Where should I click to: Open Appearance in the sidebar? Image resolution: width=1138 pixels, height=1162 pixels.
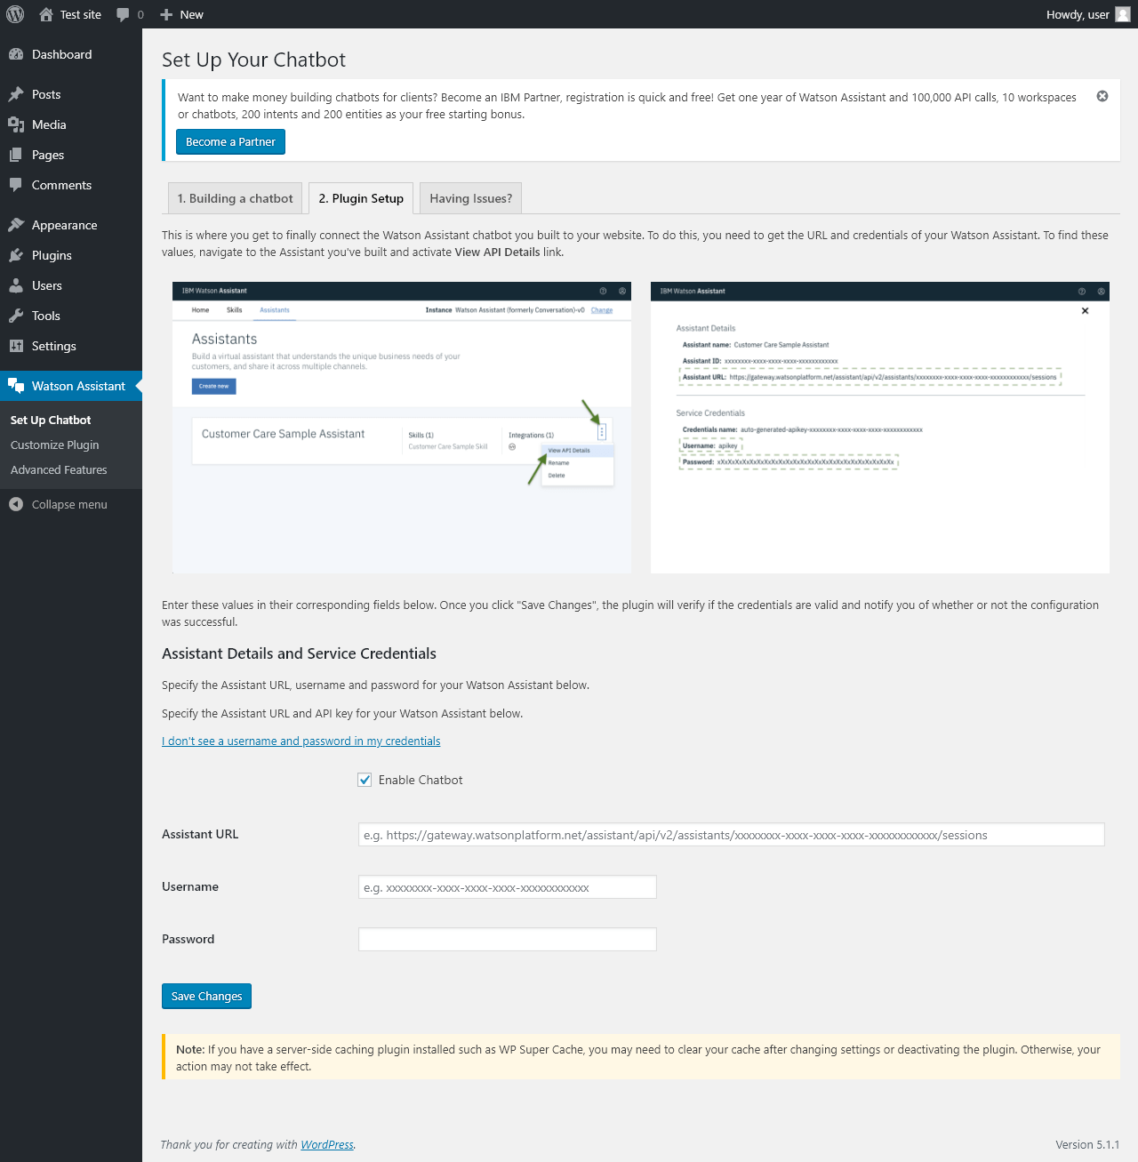pos(71,225)
